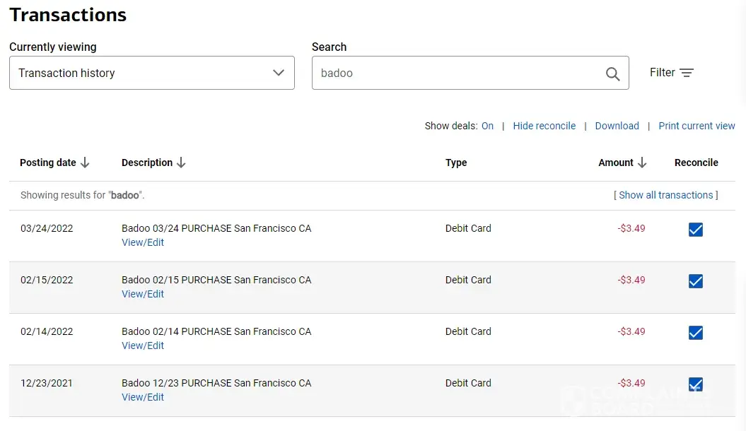The image size is (746, 431).
Task: Open View/Edit for Badoo 12/23 purchase
Action: (143, 397)
